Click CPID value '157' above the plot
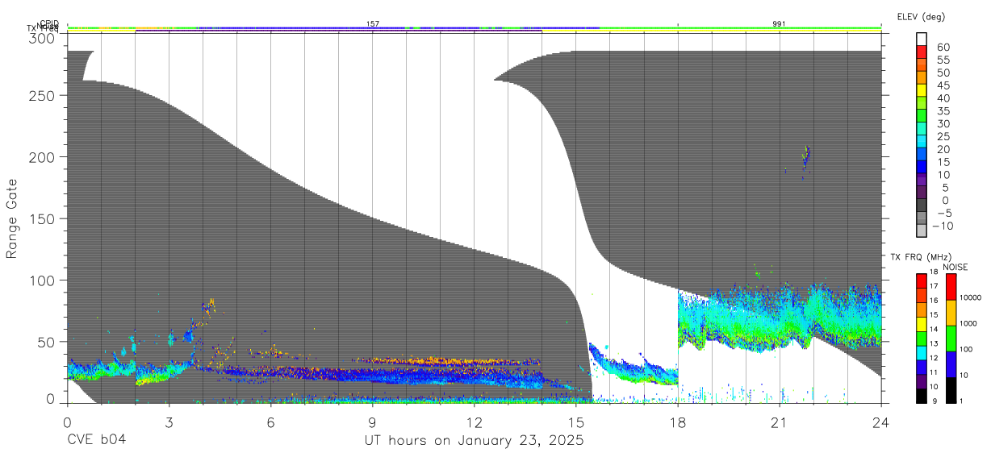 tap(373, 24)
